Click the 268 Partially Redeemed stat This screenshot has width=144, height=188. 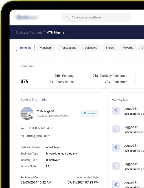110,76
